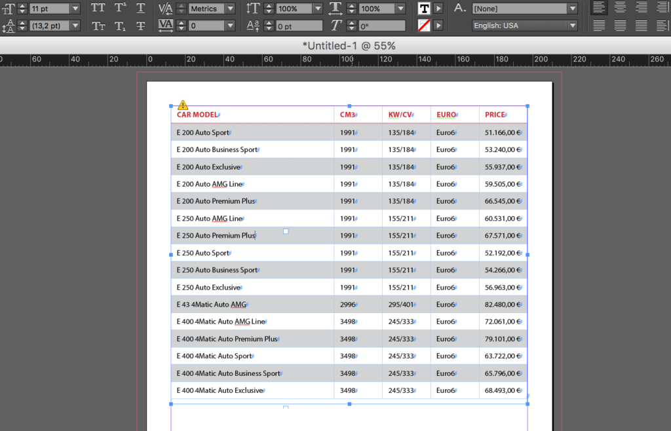
Task: Click the "E 400 4Matic Auto Business Sport" cell
Action: tap(252, 373)
